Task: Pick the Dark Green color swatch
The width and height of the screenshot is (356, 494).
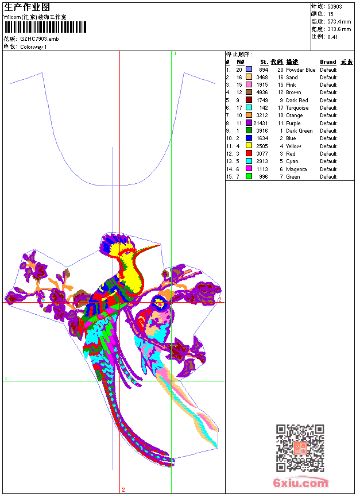Action: [x=249, y=130]
